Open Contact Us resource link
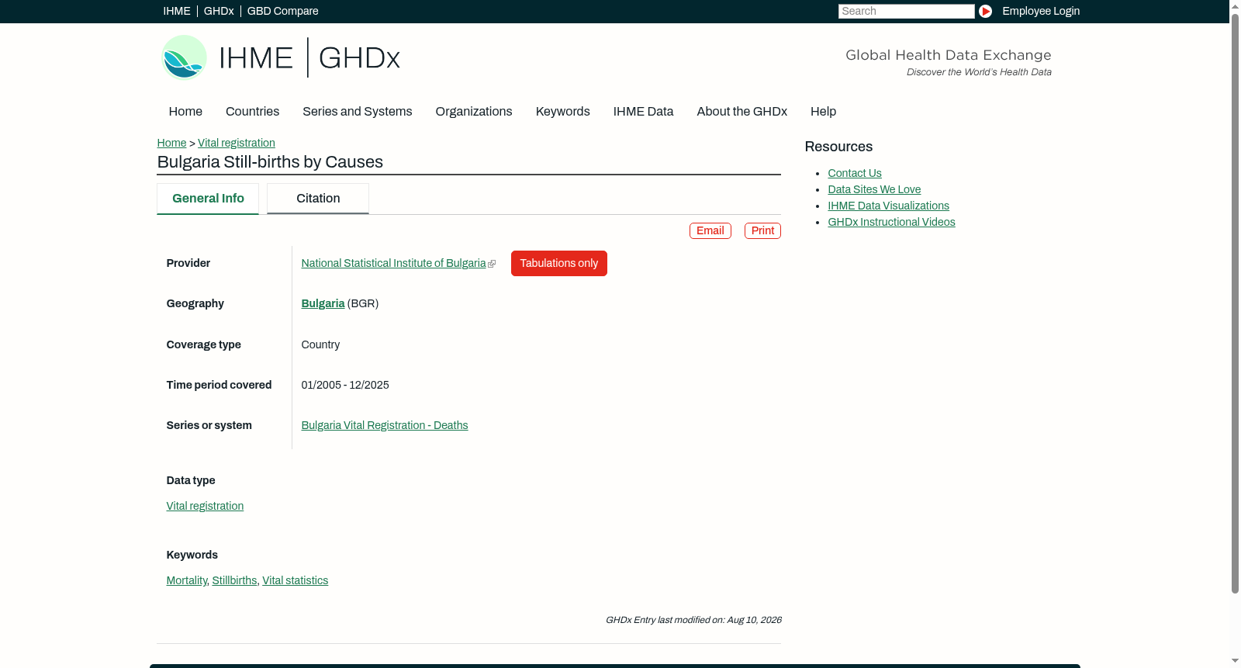The image size is (1241, 668). point(855,174)
